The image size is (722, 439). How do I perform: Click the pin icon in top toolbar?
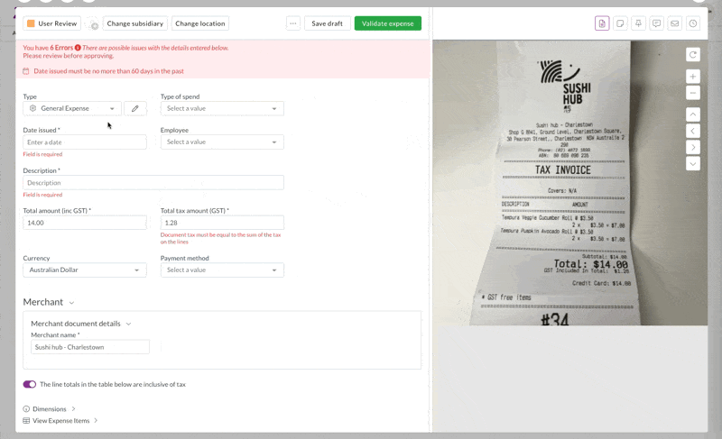click(638, 23)
